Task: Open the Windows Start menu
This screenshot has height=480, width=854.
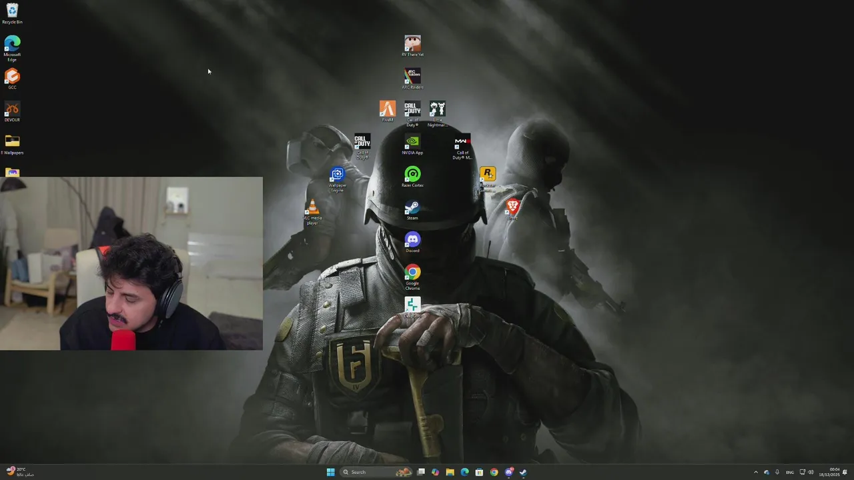Action: tap(330, 472)
